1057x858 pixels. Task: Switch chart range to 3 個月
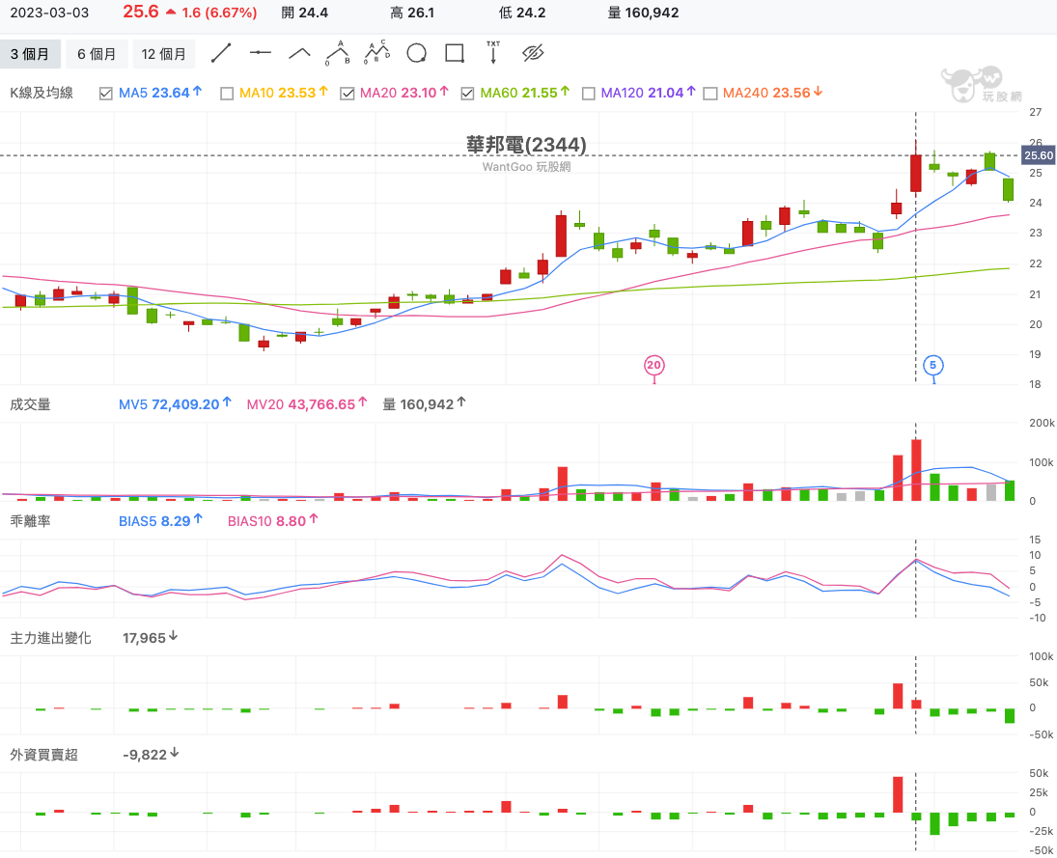point(30,54)
